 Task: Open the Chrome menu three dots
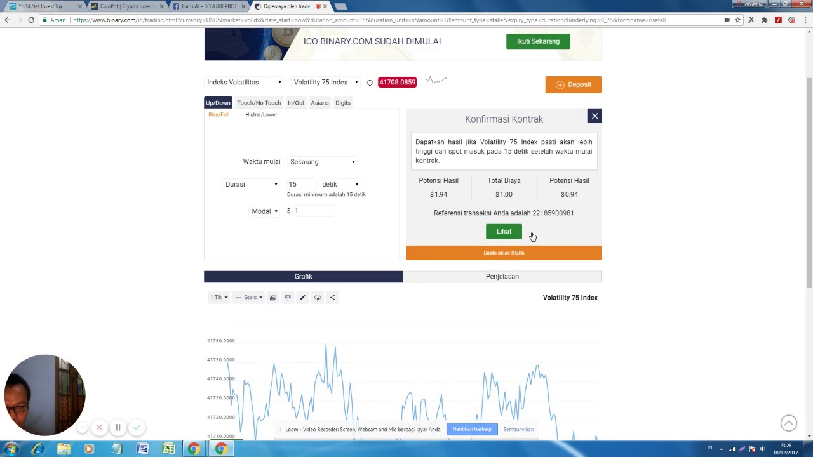coord(805,20)
